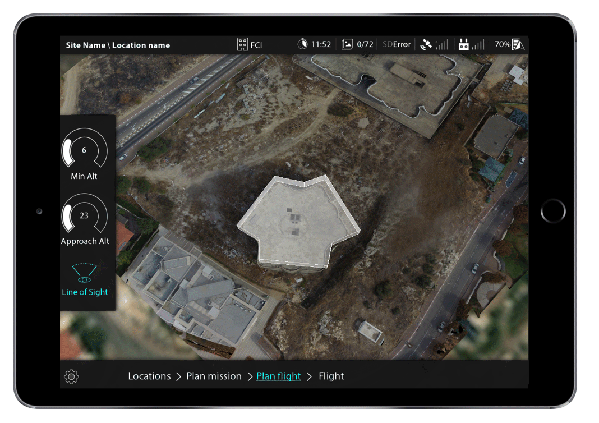Screen dimensions: 599x423
Task: Click the Approach Alt value 23
Action: point(84,215)
